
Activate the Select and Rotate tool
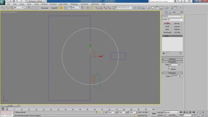pos(65,8)
